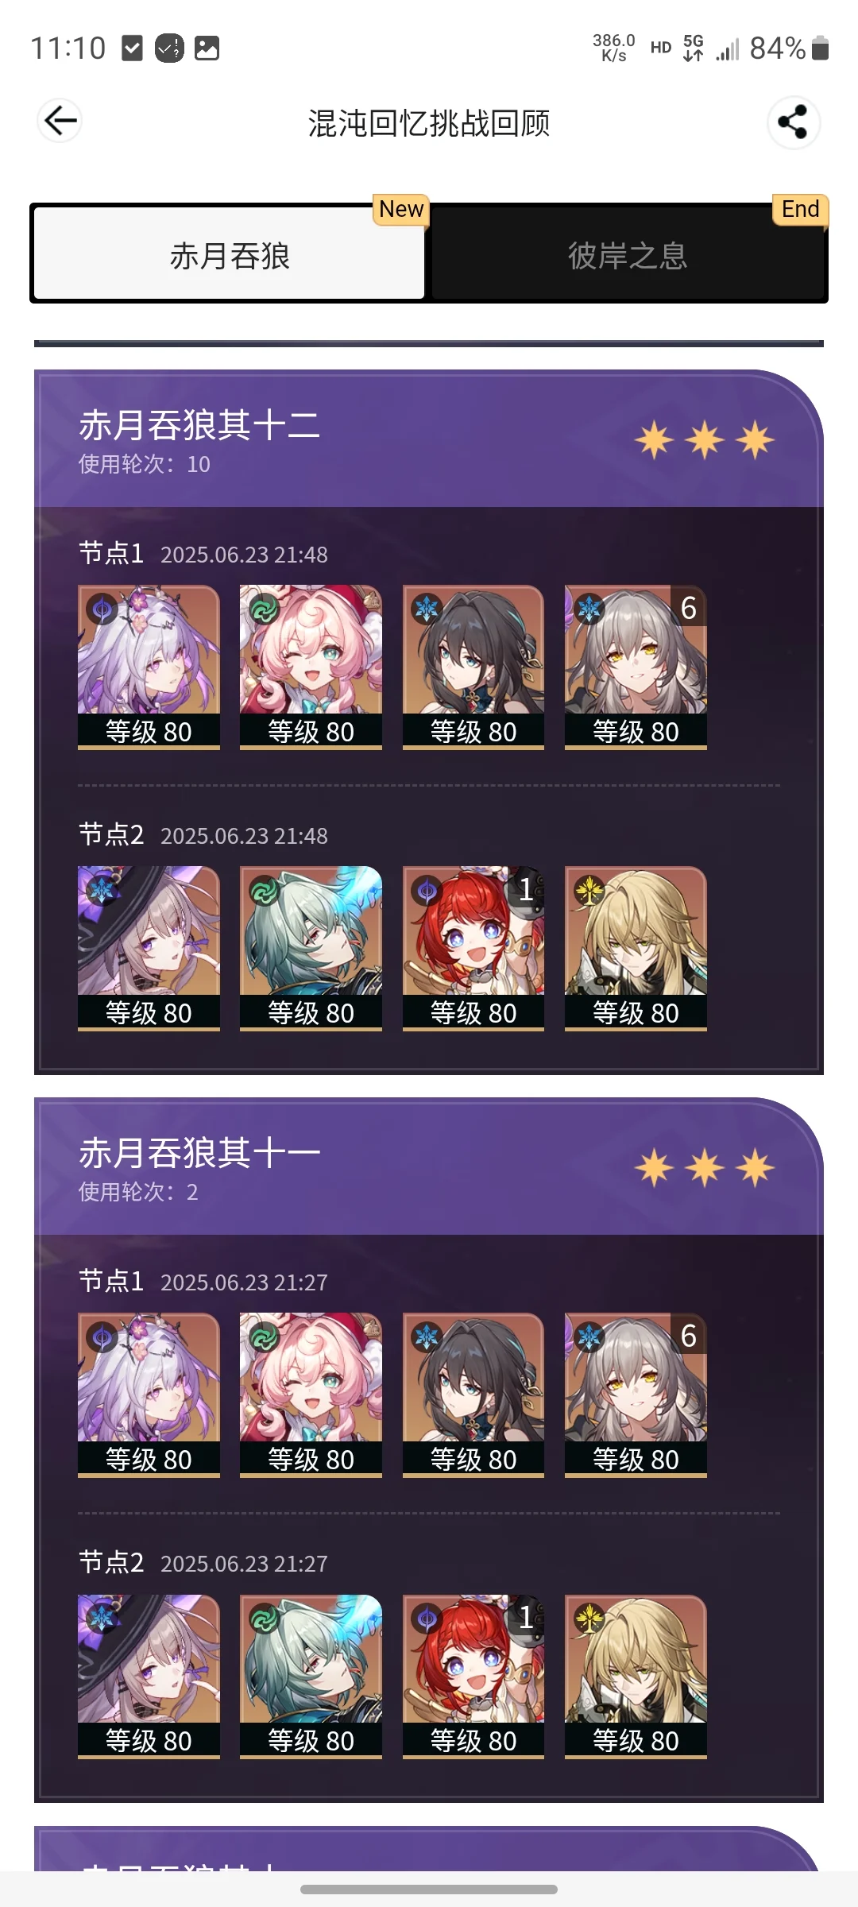The height and width of the screenshot is (1907, 858).
Task: Select the 赤月吞狼 tab
Action: [x=230, y=256]
